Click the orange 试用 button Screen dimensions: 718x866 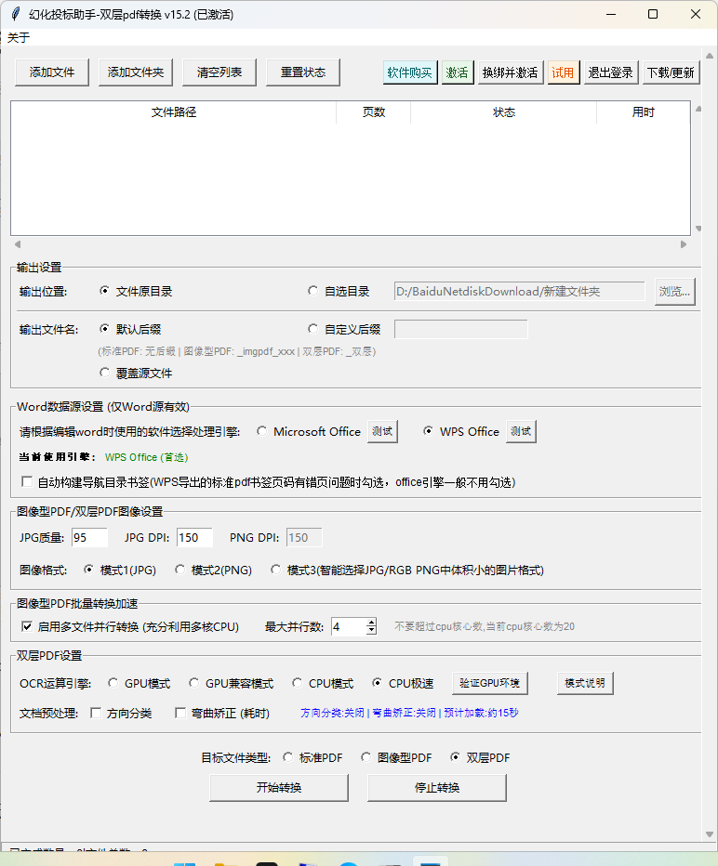[x=563, y=72]
